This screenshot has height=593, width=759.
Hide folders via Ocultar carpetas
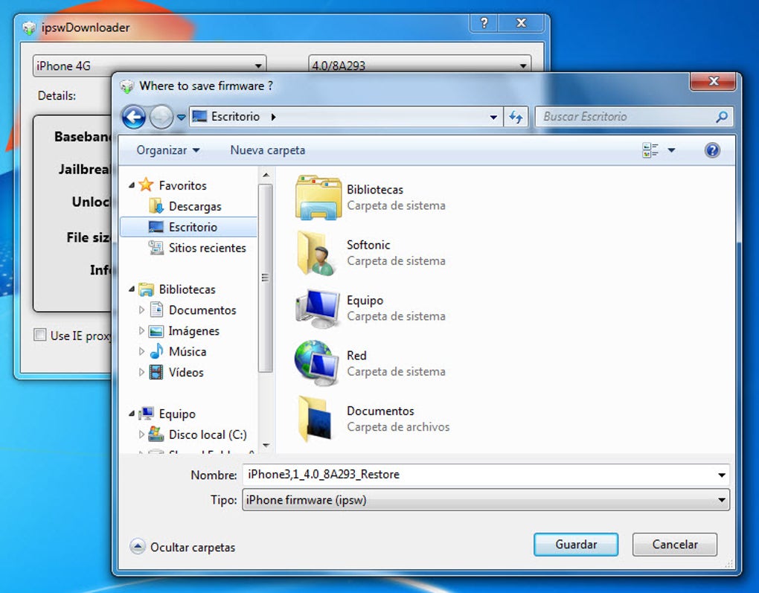(183, 547)
